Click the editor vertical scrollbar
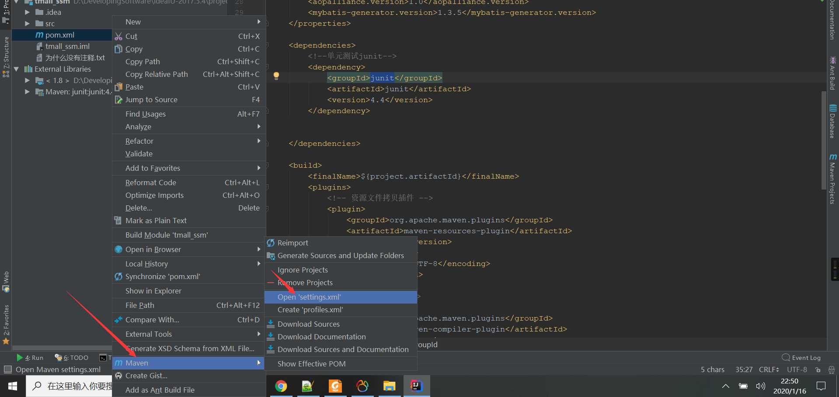 coord(824,140)
